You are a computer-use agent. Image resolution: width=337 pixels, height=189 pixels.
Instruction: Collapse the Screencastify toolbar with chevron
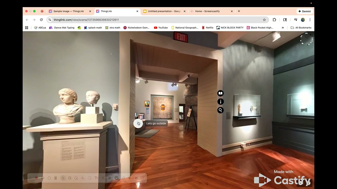point(143,178)
